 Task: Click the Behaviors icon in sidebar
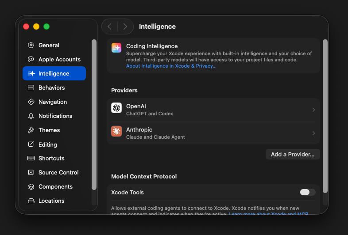click(x=31, y=88)
